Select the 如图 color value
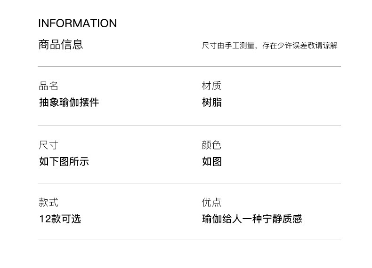The width and height of the screenshot is (372, 268). [x=211, y=162]
